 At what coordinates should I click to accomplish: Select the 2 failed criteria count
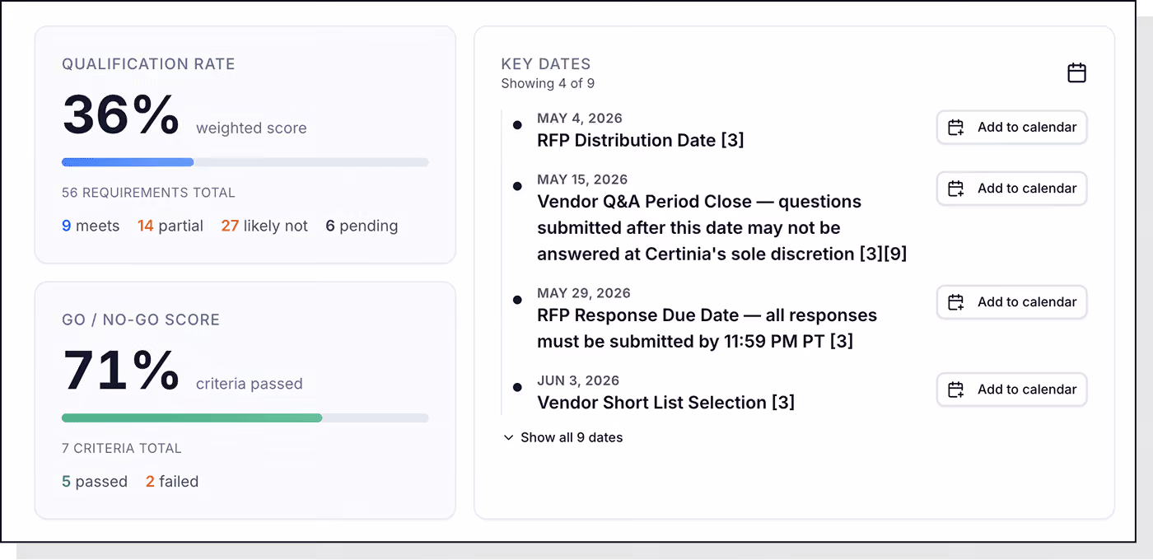[172, 482]
